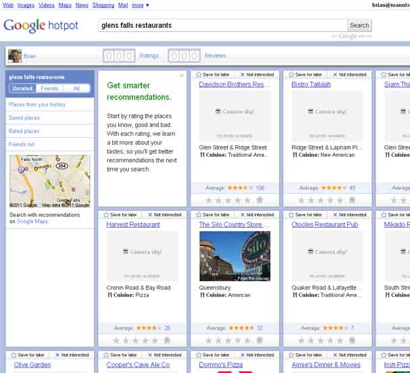
Task: Click the Silo Country Store photo
Action: (235, 256)
